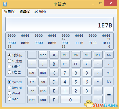Viewport: 119px width, 109px height.
Task: Open the 說明(H) help menu
Action: pyautogui.click(x=40, y=11)
